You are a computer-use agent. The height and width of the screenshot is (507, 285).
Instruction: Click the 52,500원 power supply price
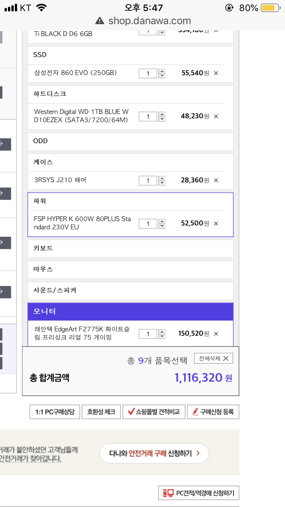coord(195,223)
